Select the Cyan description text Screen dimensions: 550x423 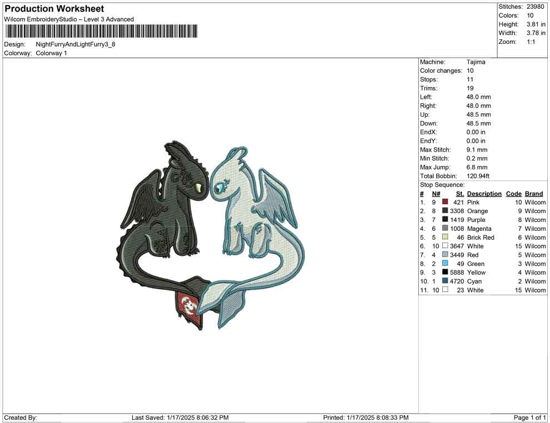tap(474, 281)
